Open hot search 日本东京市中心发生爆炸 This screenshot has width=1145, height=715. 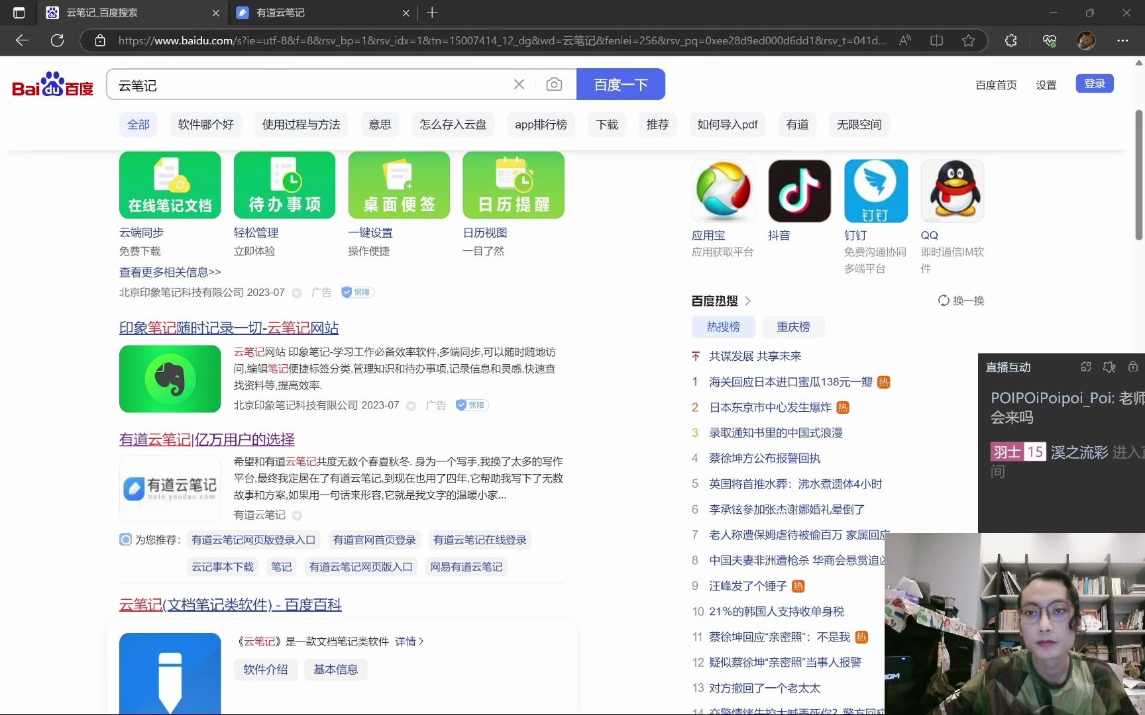[x=770, y=407]
